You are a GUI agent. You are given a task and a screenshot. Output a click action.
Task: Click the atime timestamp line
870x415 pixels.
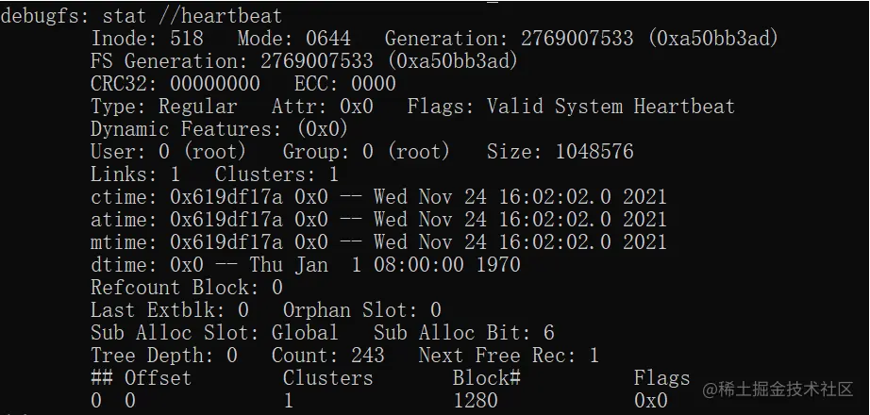coord(378,220)
